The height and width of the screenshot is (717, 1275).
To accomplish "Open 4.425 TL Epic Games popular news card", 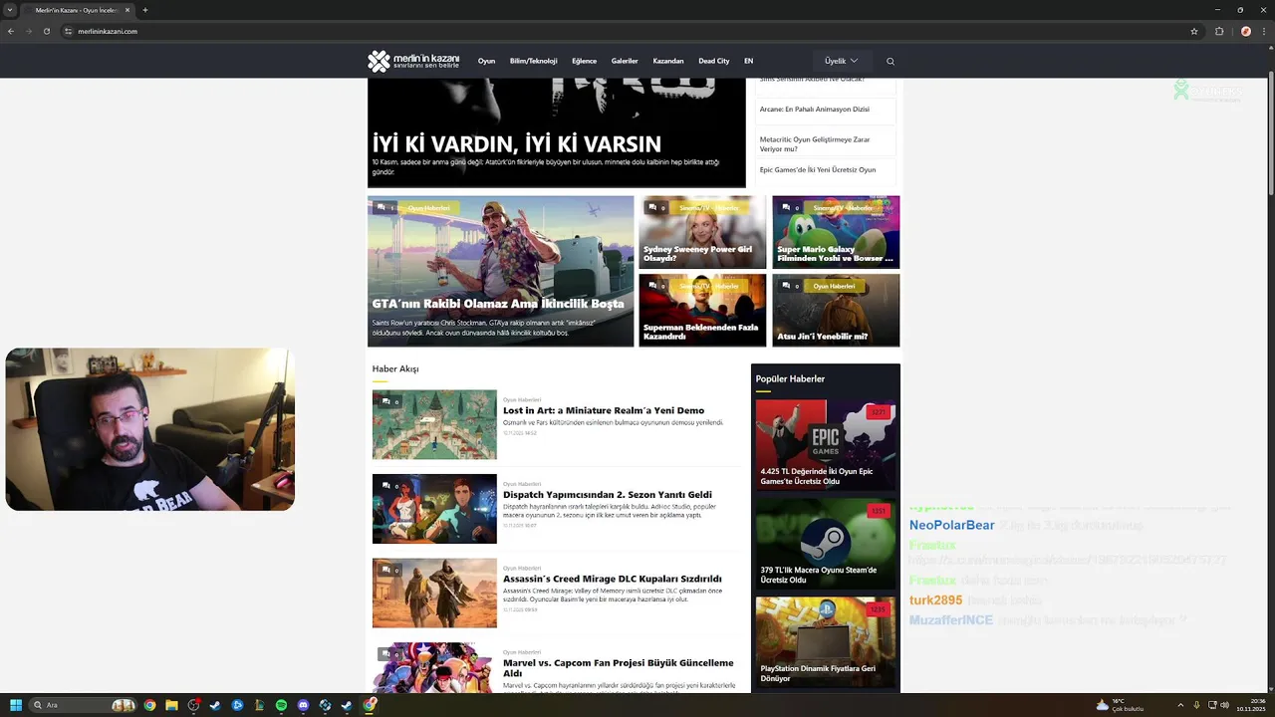I will (x=826, y=445).
